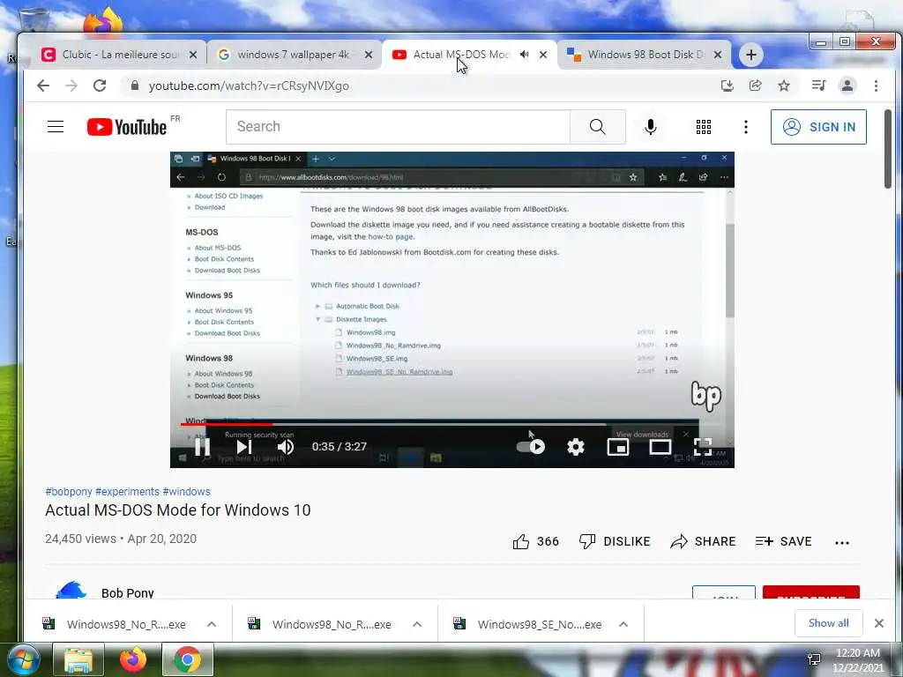
Task: Expand first Windows98_No_R download options
Action: pos(212,625)
